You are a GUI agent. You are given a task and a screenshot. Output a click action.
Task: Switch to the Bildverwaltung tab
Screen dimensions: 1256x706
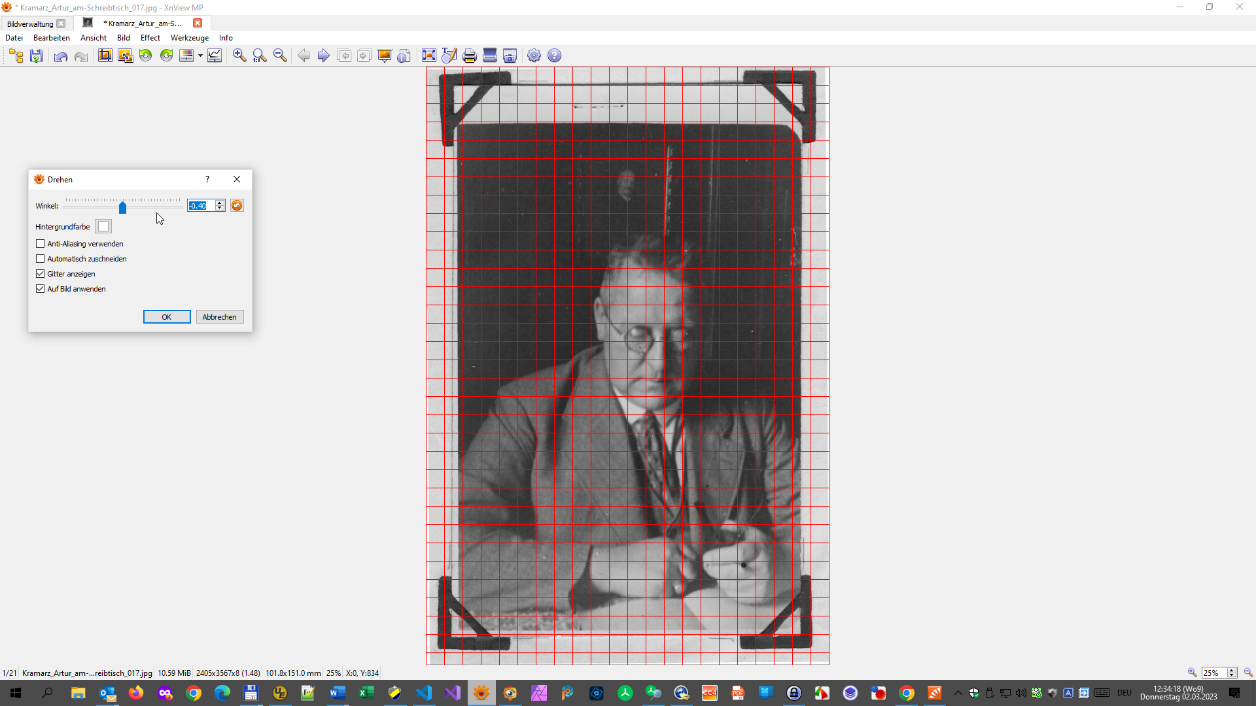pyautogui.click(x=30, y=24)
